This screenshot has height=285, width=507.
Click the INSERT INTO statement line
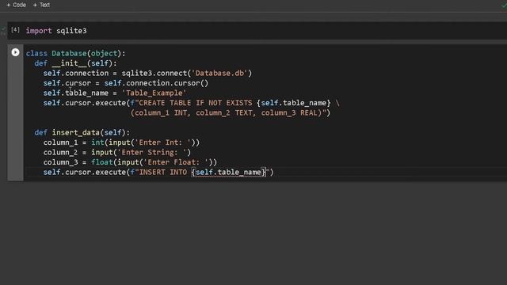[x=158, y=173]
